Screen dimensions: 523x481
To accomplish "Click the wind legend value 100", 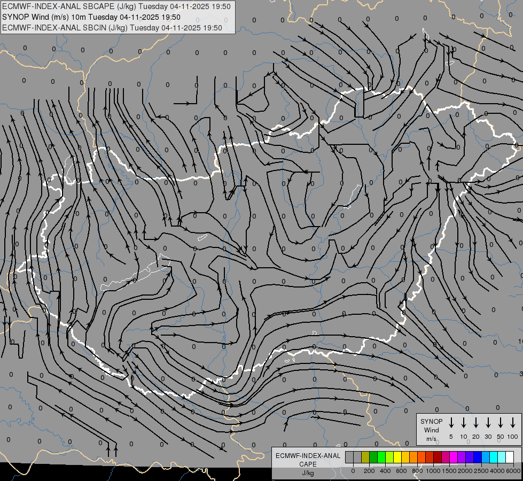I will pos(513,437).
